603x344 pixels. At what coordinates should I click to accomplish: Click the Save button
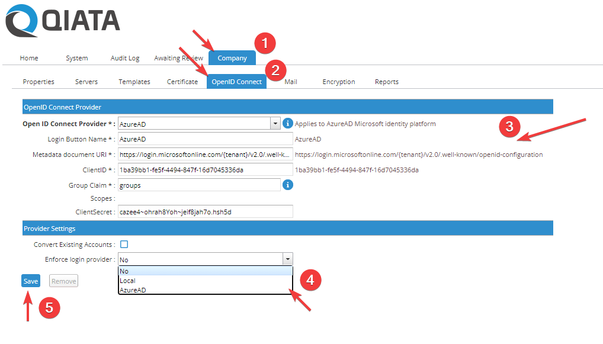tap(30, 281)
